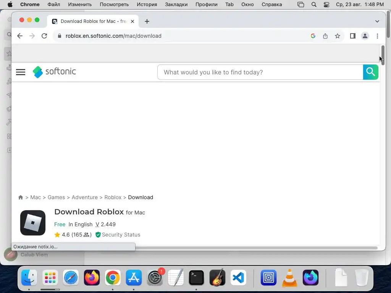391x293 pixels.
Task: Open App Store from the Dock
Action: coord(134,278)
